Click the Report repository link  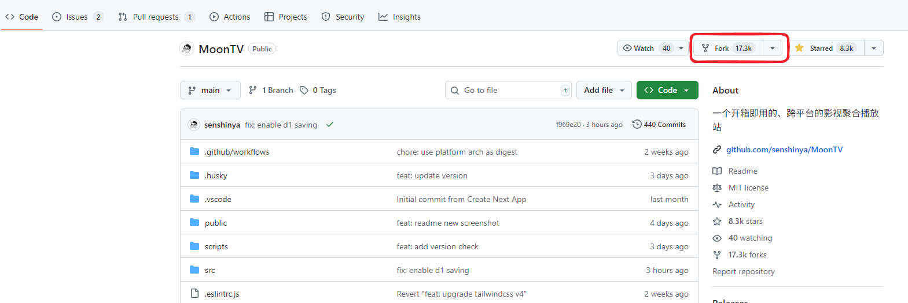coord(744,271)
